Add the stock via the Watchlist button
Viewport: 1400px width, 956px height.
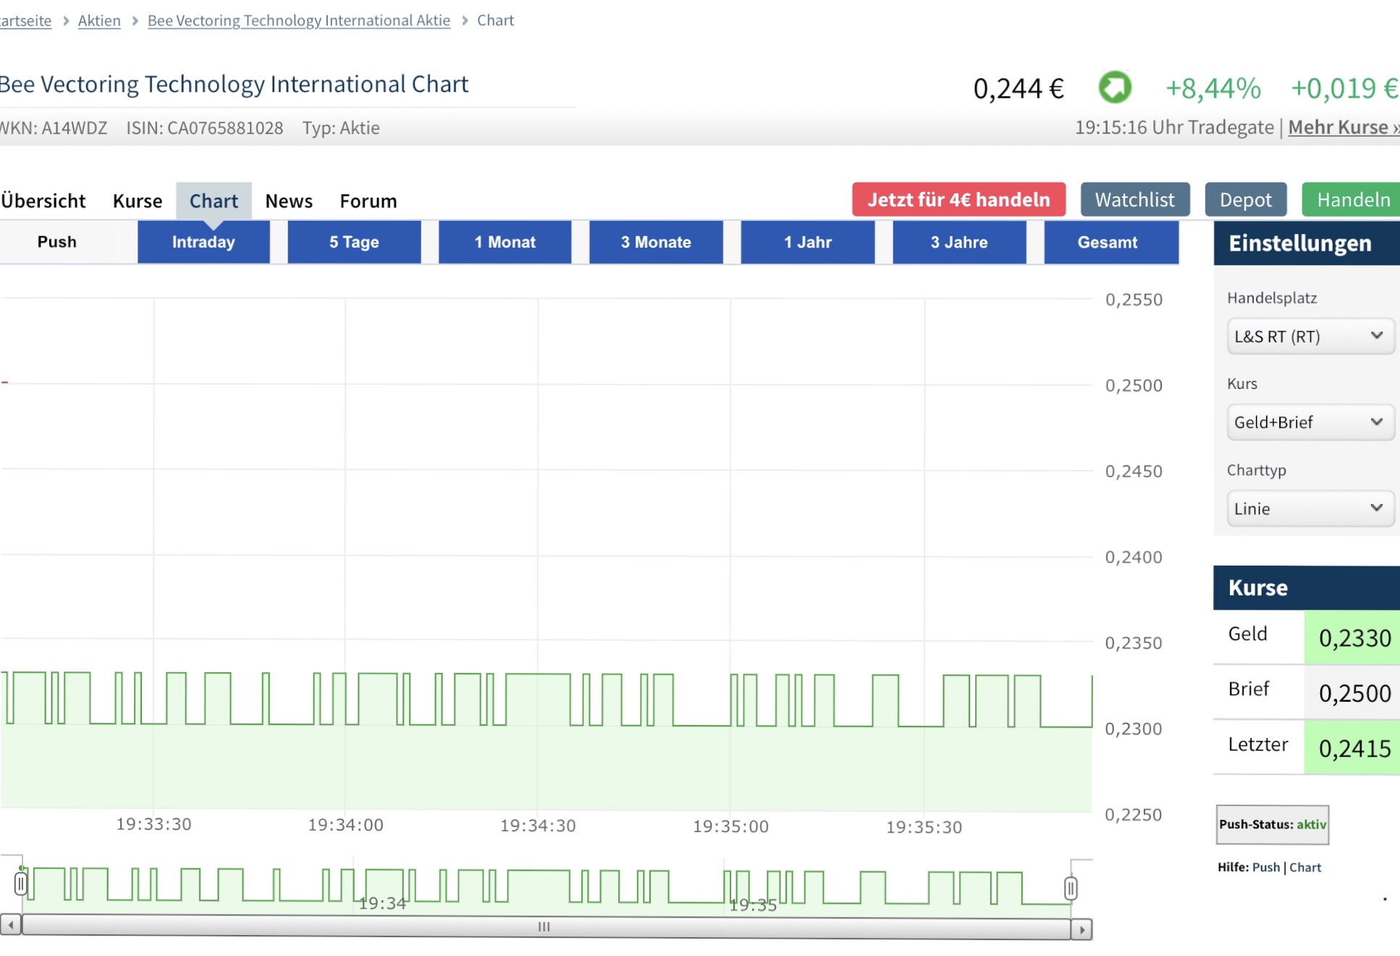[x=1134, y=200]
